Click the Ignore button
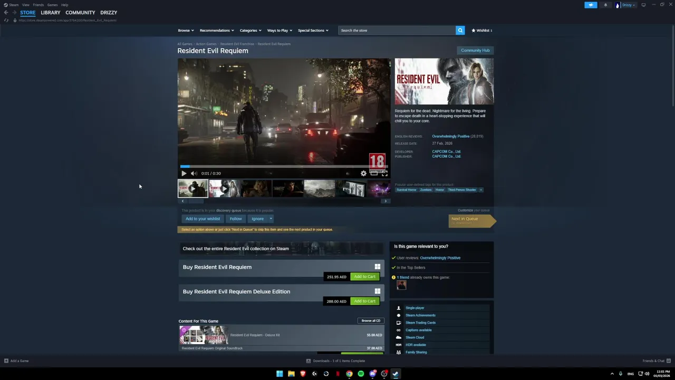 click(x=257, y=218)
